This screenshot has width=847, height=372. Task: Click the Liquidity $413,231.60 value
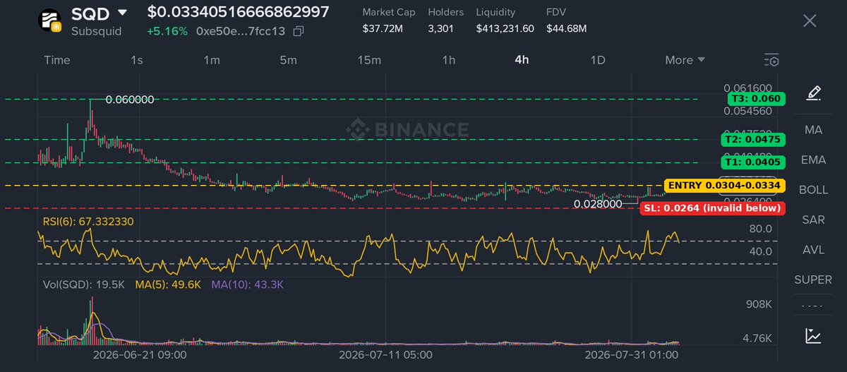pos(505,28)
